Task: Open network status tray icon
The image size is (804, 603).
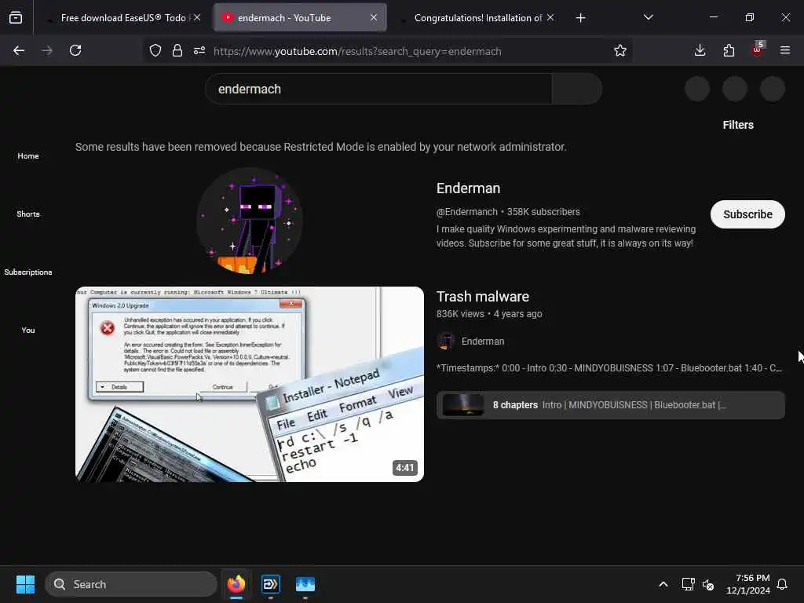Action: coord(688,584)
